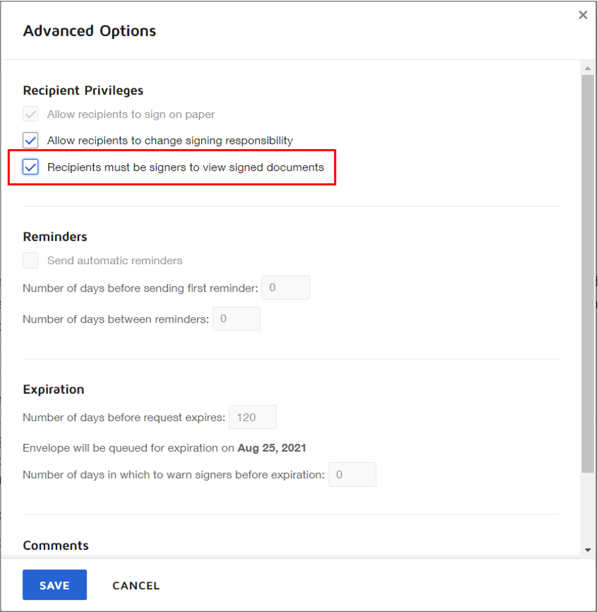Viewport: 598px width, 612px height.
Task: Focus the days before request expires field
Action: [253, 418]
